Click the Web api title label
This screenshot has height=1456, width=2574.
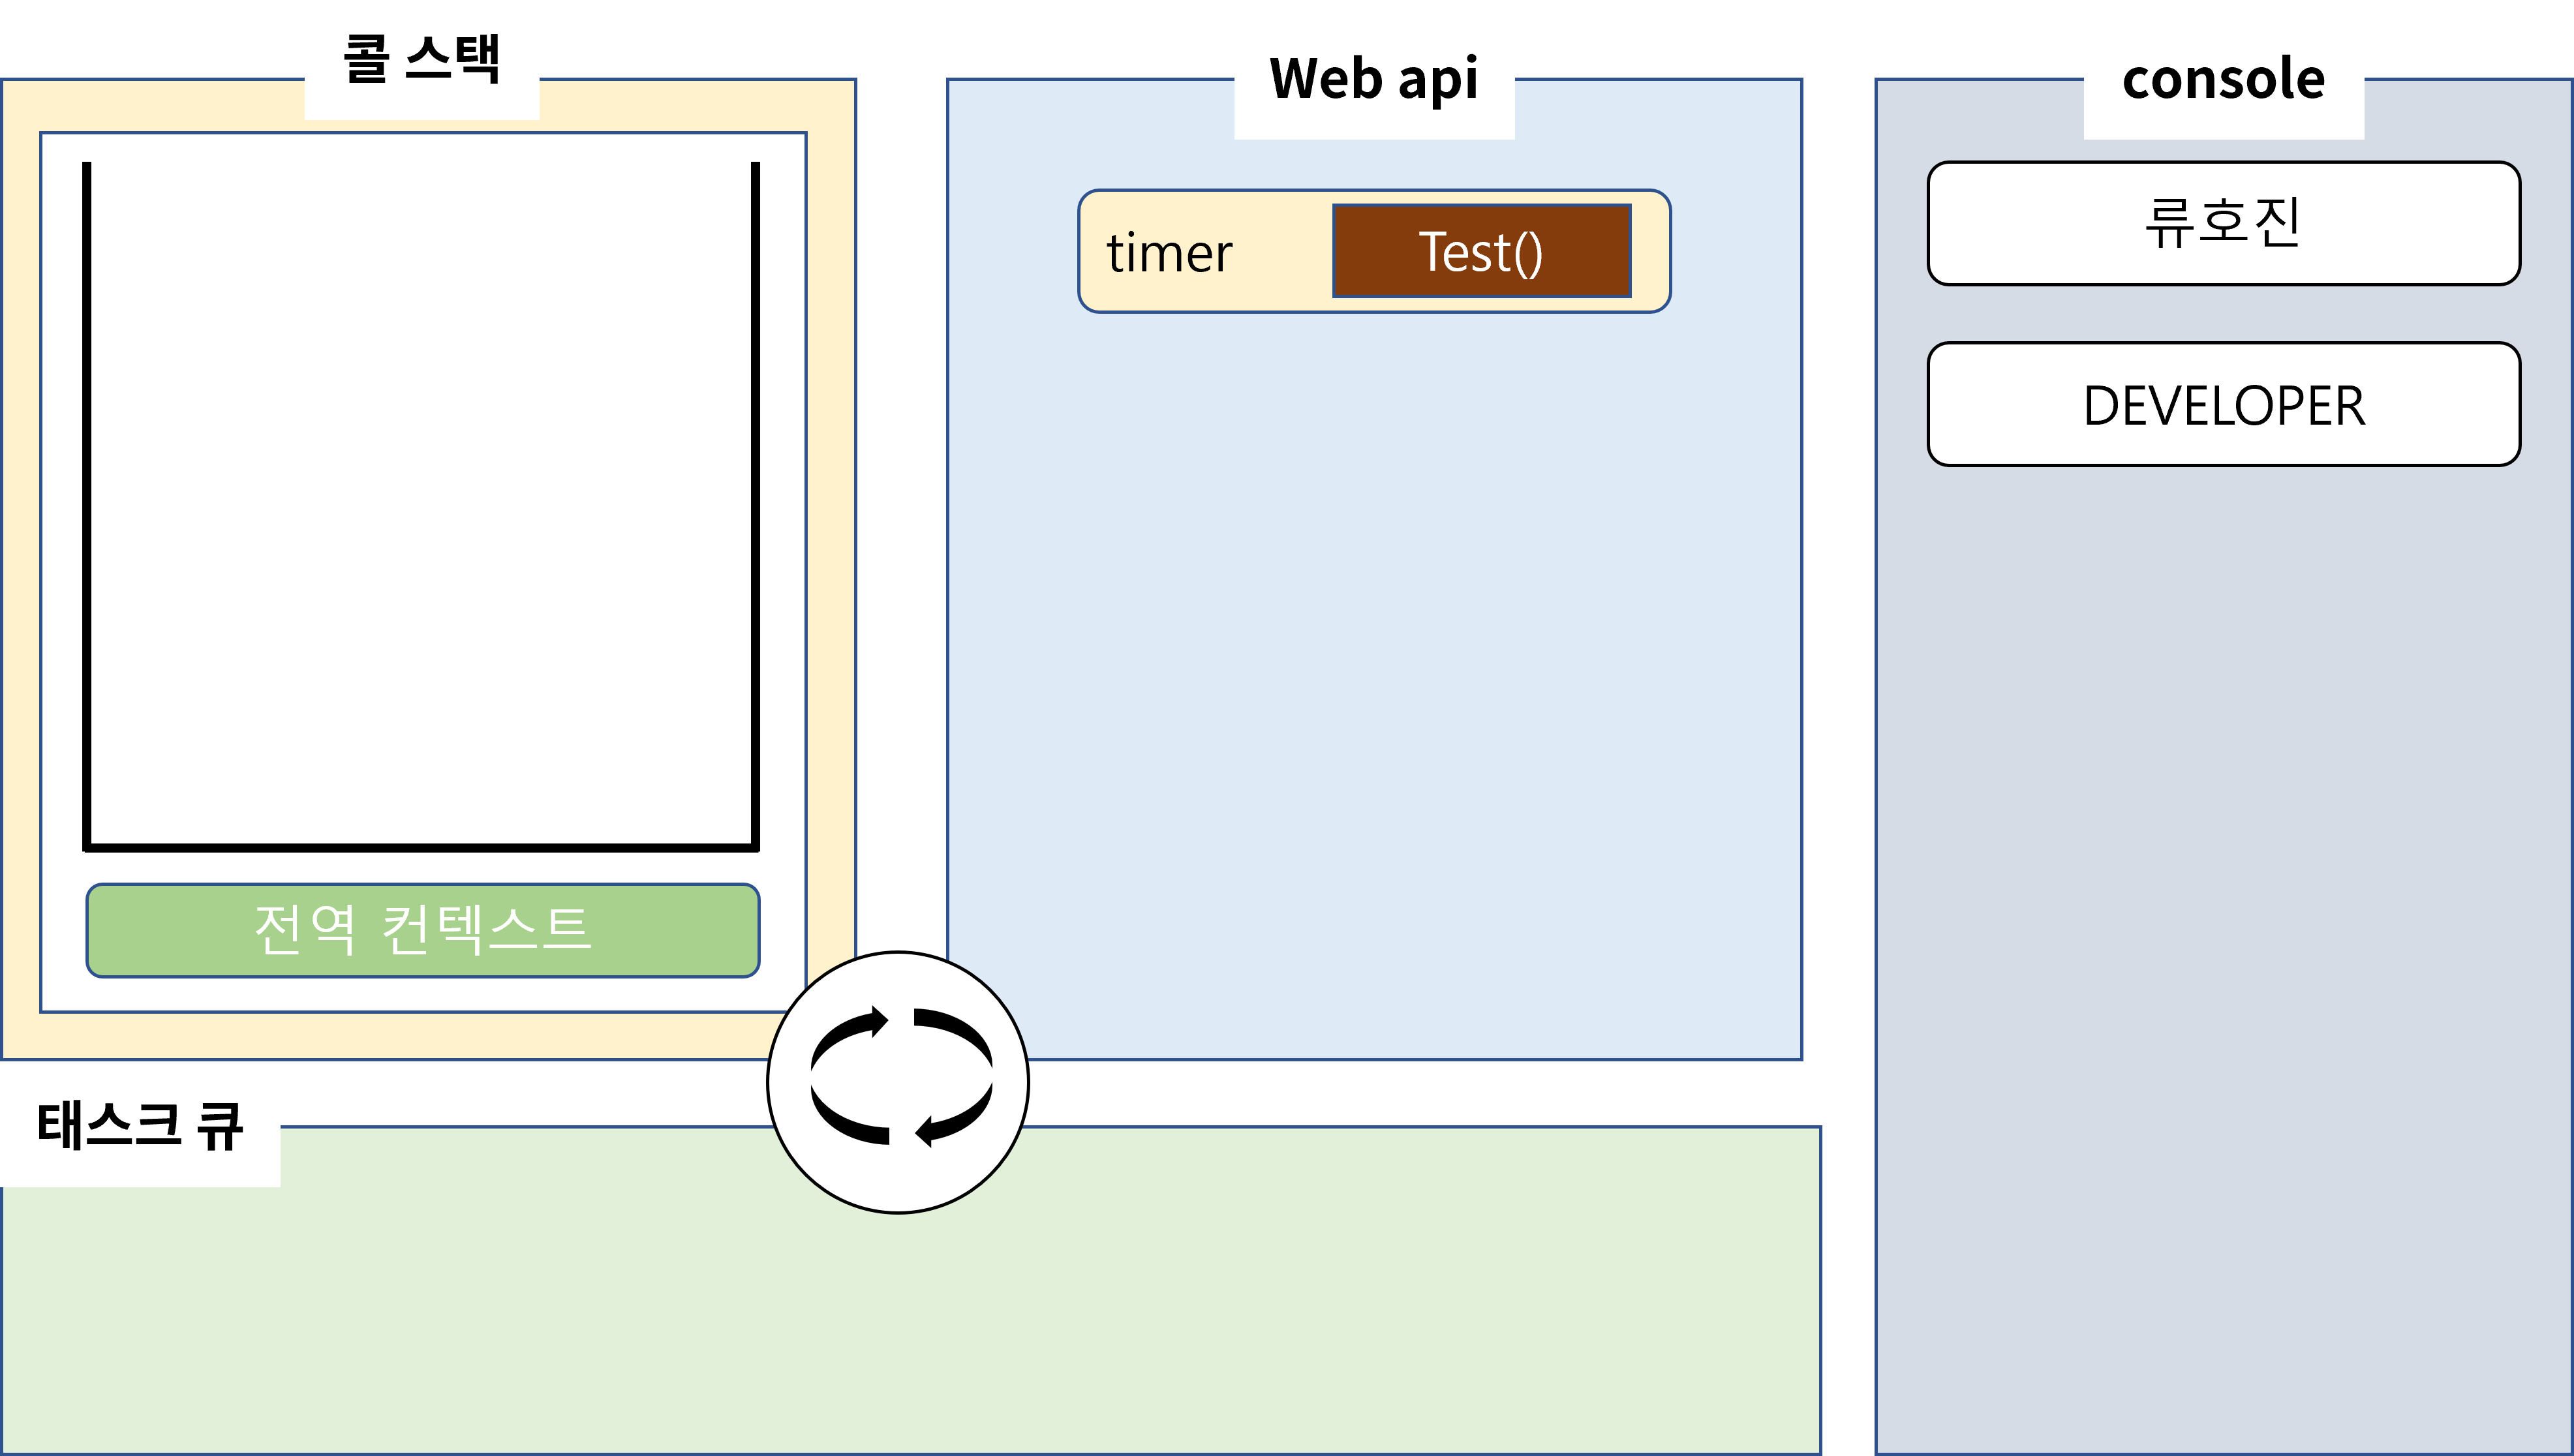tap(1373, 79)
